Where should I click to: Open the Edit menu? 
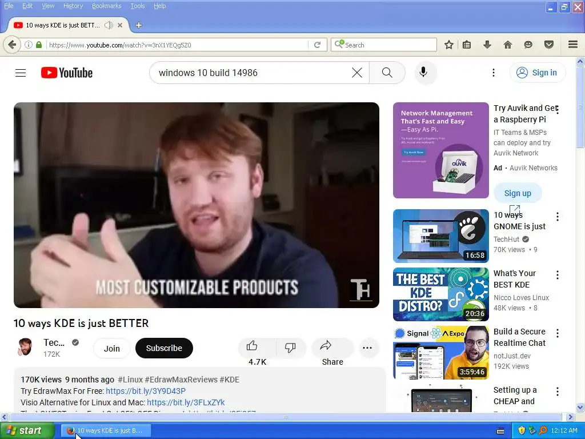27,6
